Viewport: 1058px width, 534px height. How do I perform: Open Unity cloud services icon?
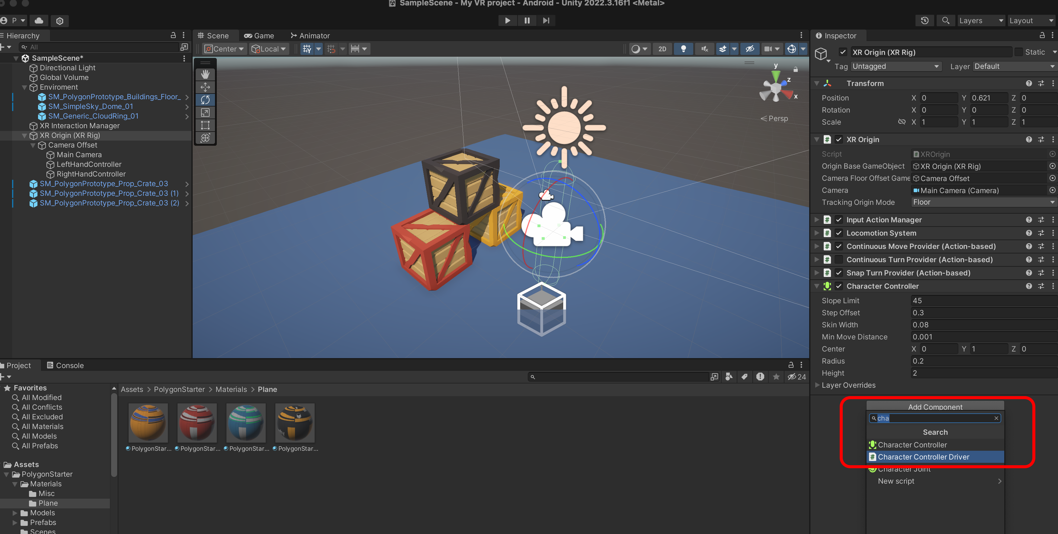point(39,21)
